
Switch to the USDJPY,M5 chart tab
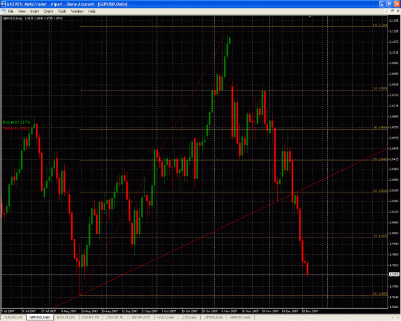[90, 317]
